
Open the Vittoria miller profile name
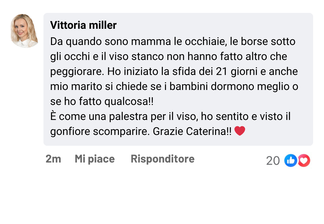click(x=83, y=25)
